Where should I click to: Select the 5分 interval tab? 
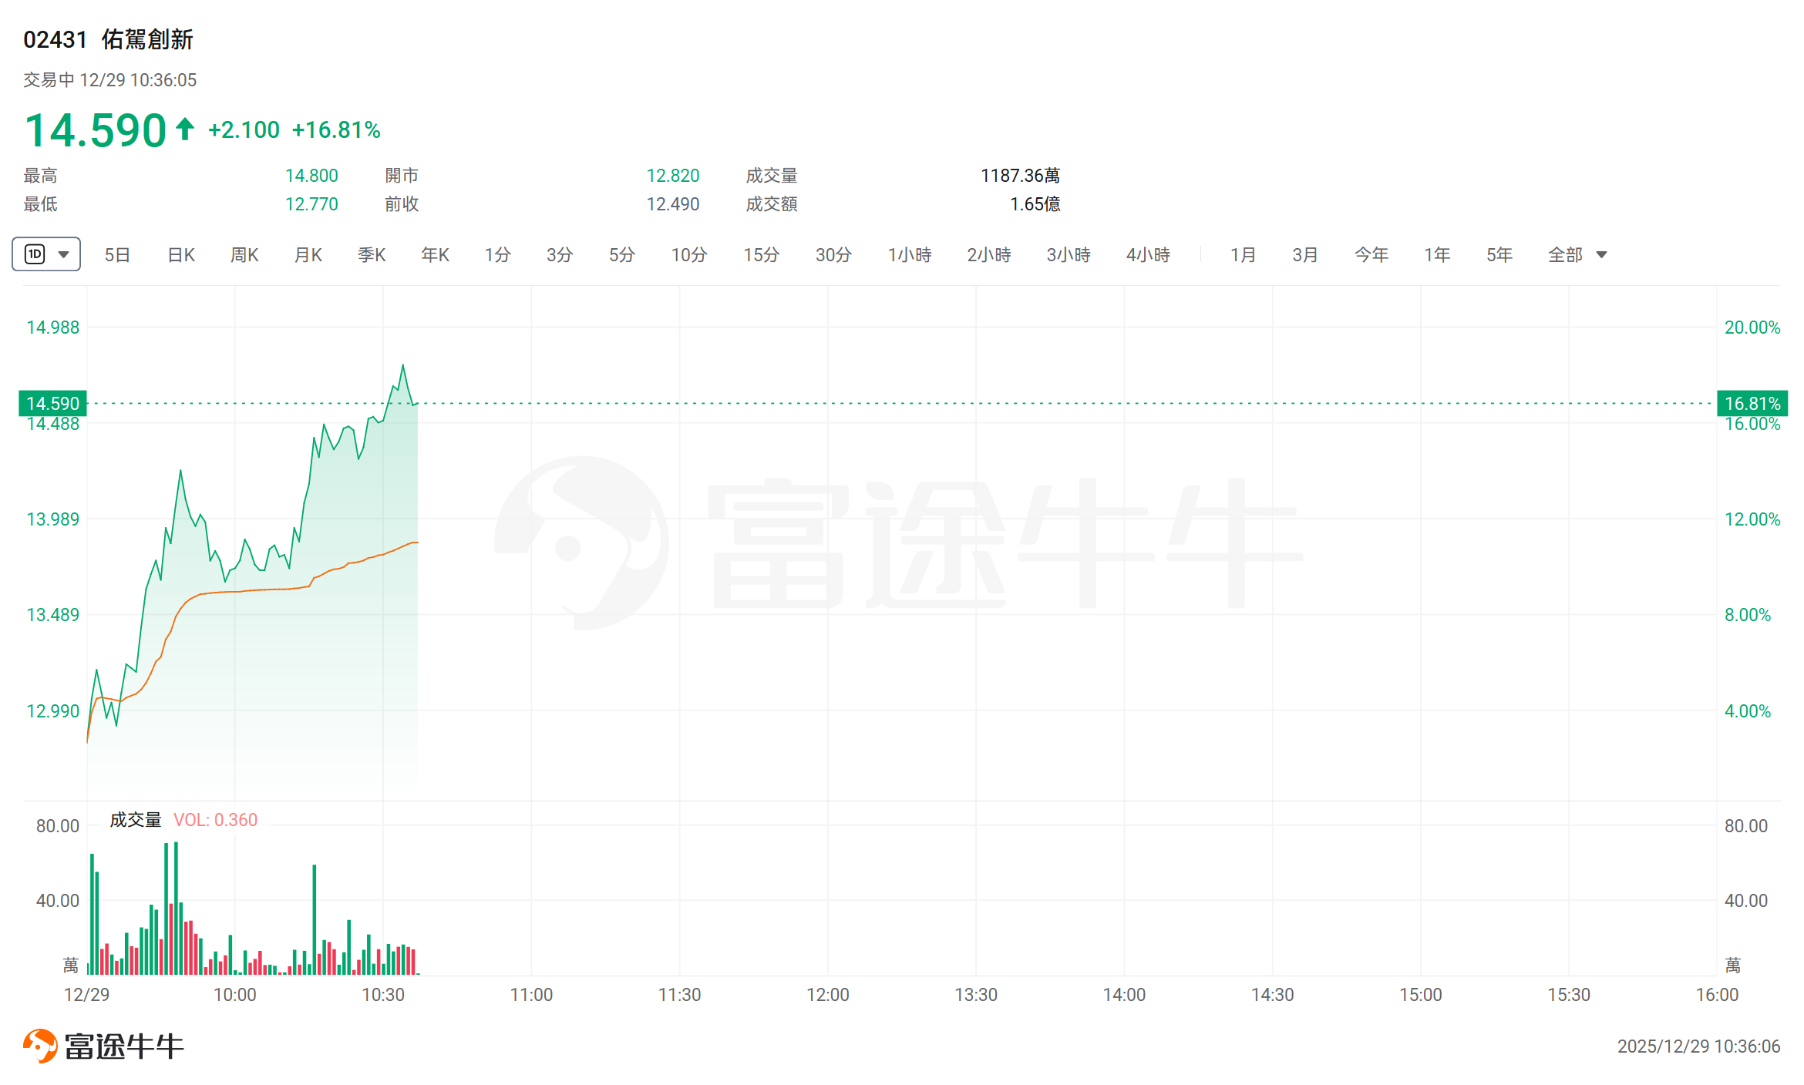click(x=622, y=255)
